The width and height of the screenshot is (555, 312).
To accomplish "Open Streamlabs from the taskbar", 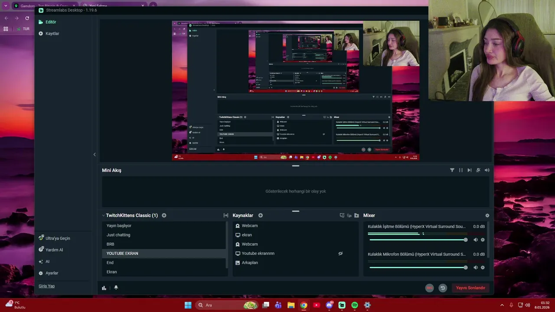I will tap(342, 305).
